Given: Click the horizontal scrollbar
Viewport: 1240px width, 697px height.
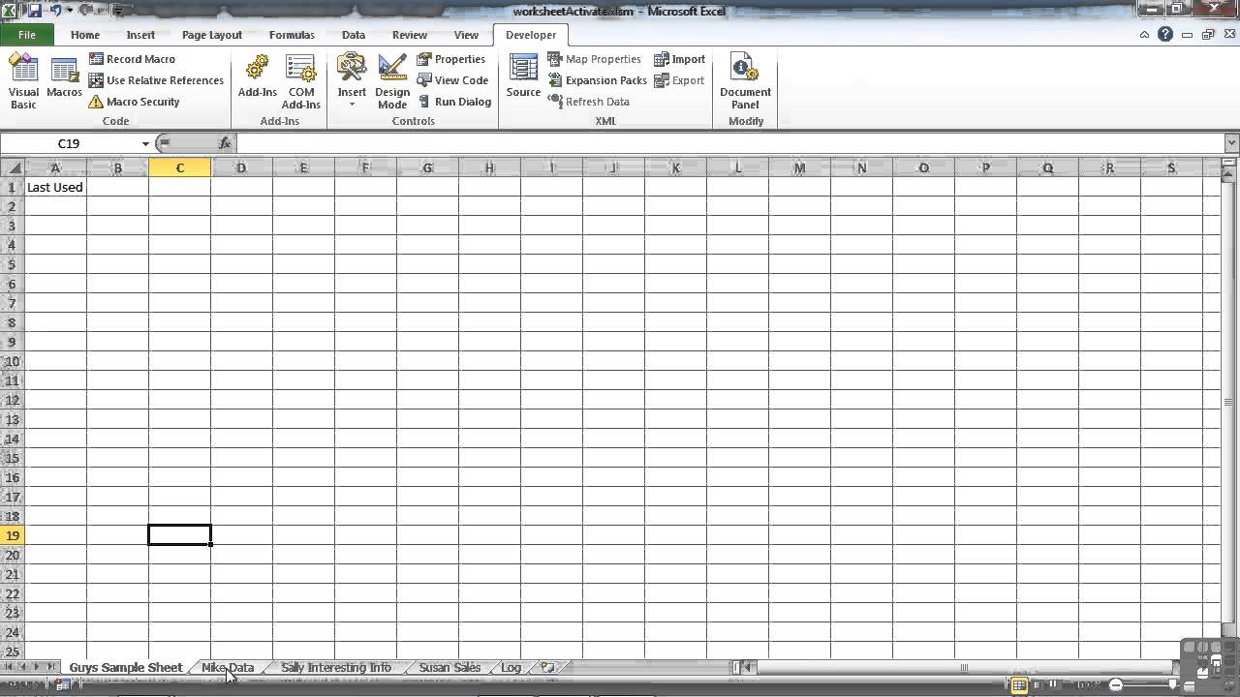Looking at the screenshot, I should 964,667.
